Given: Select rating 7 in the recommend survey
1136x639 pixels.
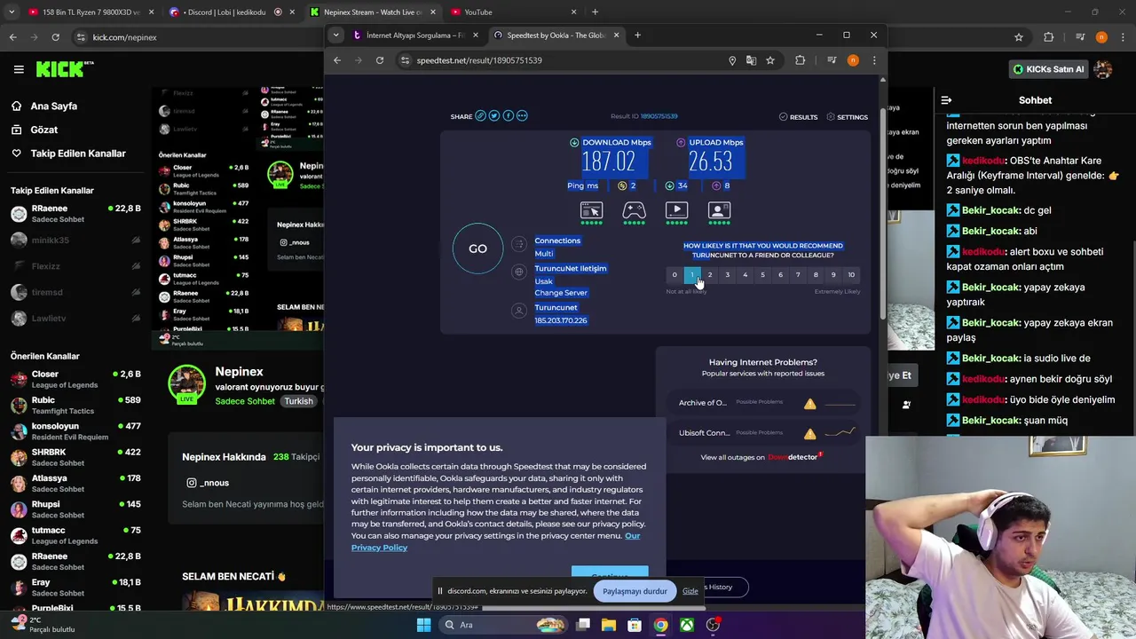Looking at the screenshot, I should [798, 275].
